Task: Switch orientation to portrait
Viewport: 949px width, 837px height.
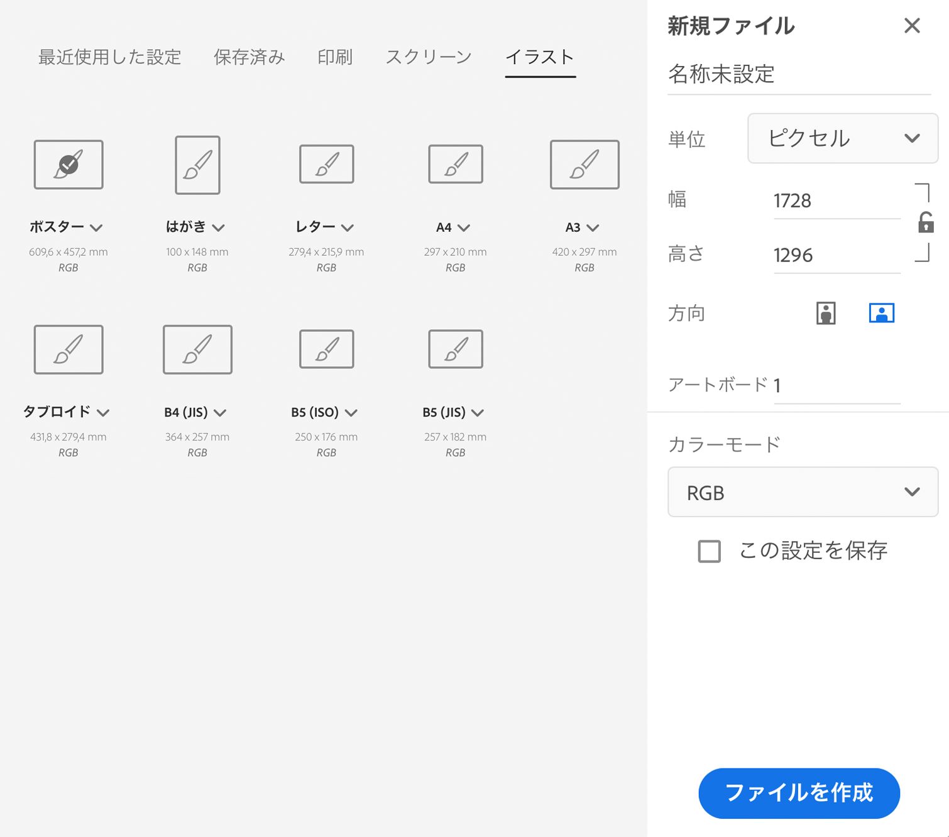Action: [x=825, y=312]
